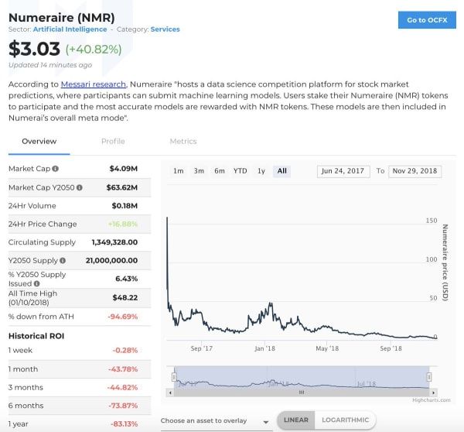Click the navigator scrollbar right arrow
The width and height of the screenshot is (464, 432).
(433, 393)
